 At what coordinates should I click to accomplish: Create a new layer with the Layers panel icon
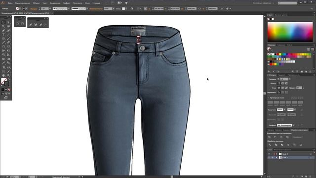tap(306, 177)
